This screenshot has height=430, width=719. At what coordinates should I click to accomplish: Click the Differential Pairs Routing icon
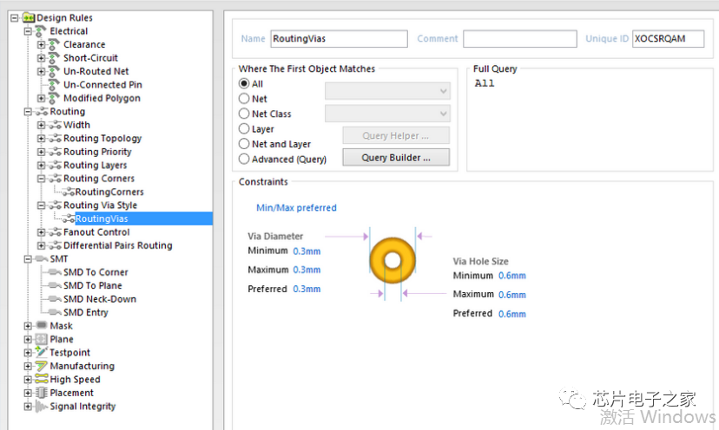coord(55,245)
